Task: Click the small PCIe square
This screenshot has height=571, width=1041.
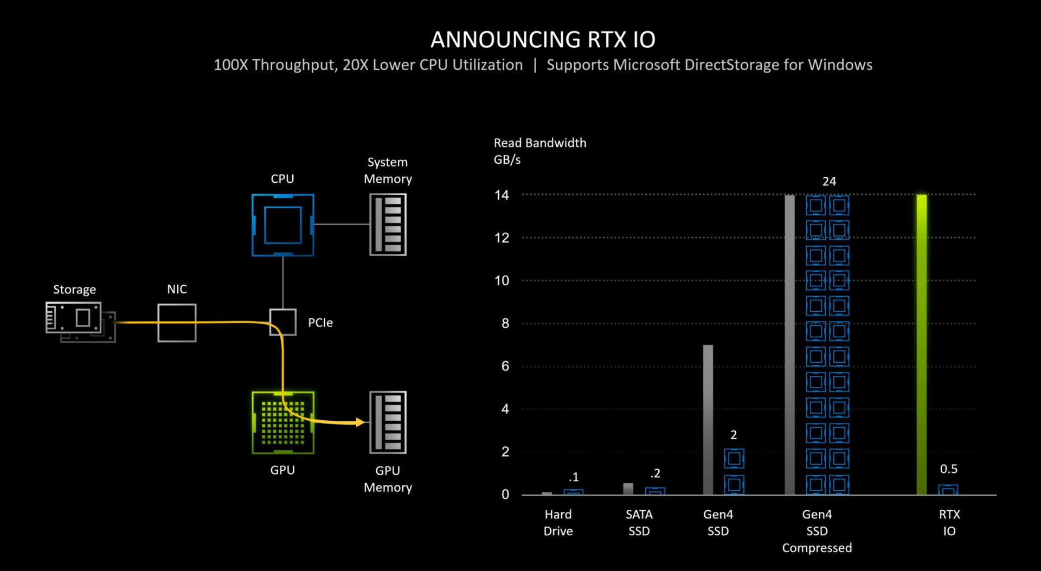Action: 282,322
